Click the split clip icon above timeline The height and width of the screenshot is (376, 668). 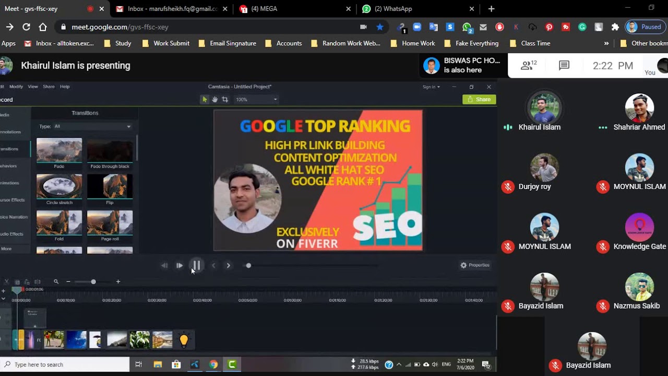click(x=37, y=282)
